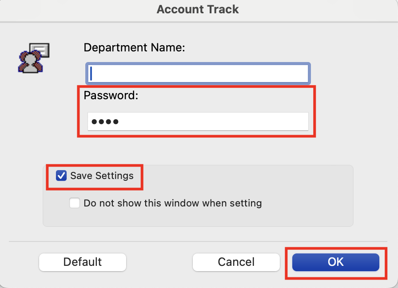Click the Password label
The width and height of the screenshot is (398, 288).
point(111,95)
